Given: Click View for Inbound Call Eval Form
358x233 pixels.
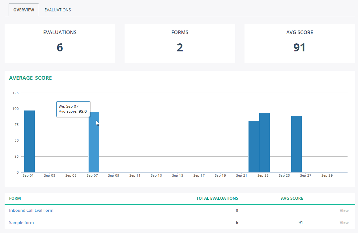Looking at the screenshot, I should point(344,211).
